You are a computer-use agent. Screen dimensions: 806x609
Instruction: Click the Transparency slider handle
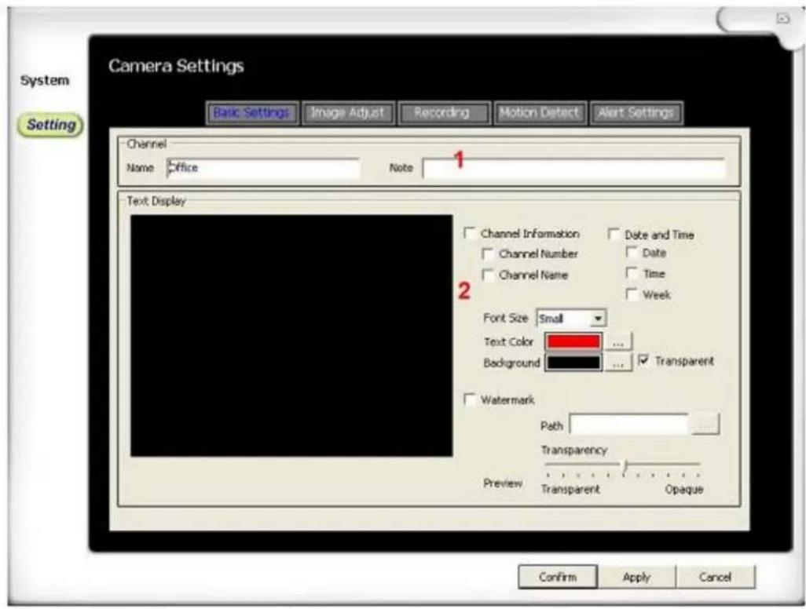click(x=625, y=466)
